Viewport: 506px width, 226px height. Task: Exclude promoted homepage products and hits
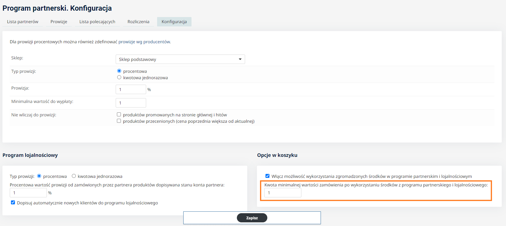tap(119, 115)
